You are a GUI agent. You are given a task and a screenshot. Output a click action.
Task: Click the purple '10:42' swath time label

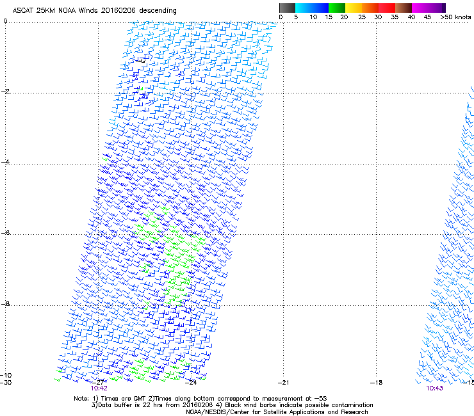[x=99, y=388]
